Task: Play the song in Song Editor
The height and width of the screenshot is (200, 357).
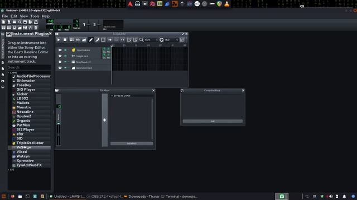Action: [x=59, y=39]
